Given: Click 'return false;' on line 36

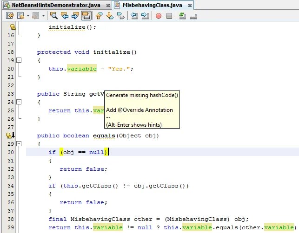Looking at the screenshot, I should [x=83, y=202].
